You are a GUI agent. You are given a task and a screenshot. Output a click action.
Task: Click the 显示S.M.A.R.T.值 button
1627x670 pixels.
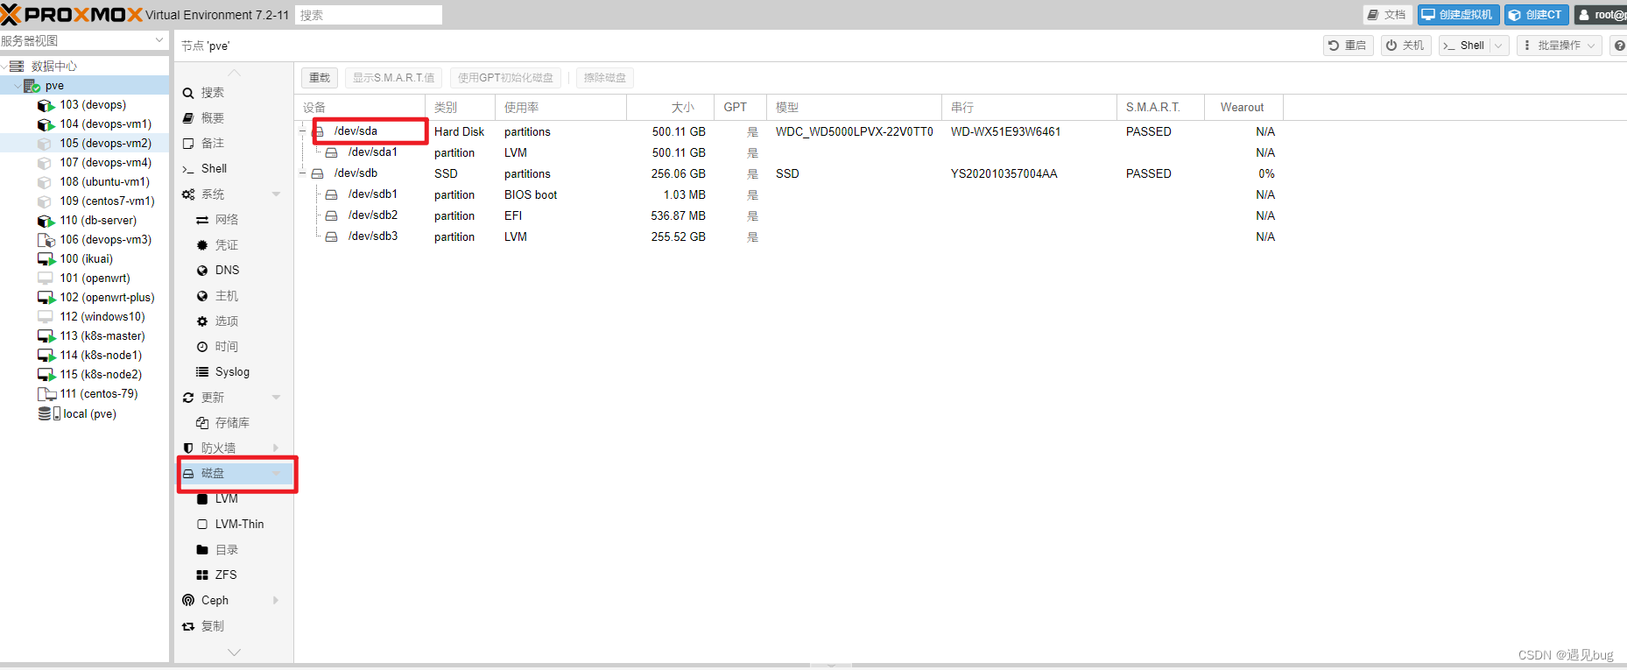coord(393,78)
